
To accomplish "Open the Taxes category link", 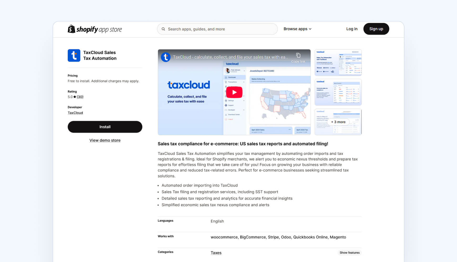I will click(x=216, y=253).
